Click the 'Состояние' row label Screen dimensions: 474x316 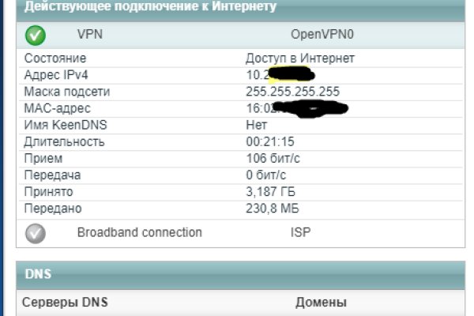pos(55,58)
